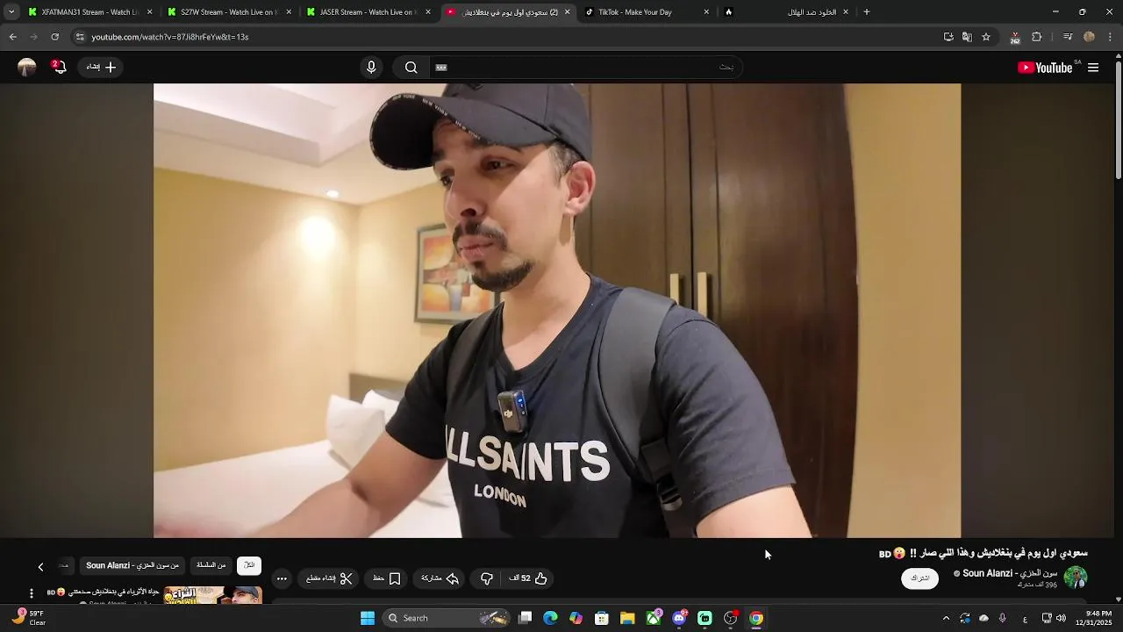Open a new browser tab
Image resolution: width=1123 pixels, height=632 pixels.
(867, 12)
